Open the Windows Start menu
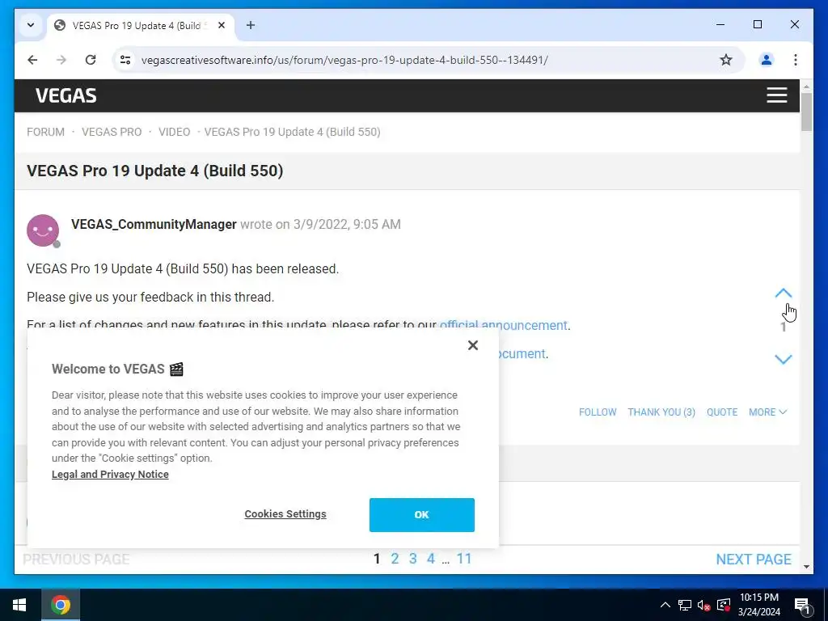The height and width of the screenshot is (621, 828). 19,605
